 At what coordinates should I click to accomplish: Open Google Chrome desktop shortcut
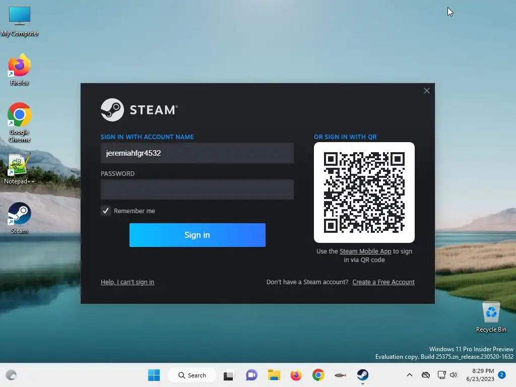[x=20, y=122]
